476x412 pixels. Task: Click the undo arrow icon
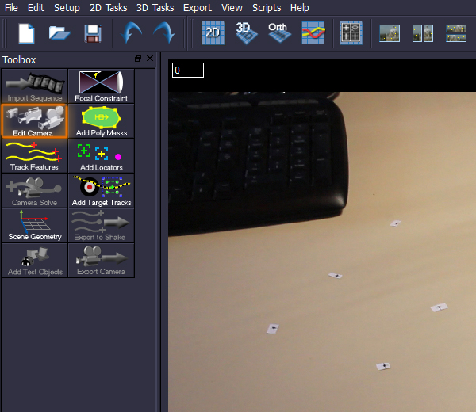tap(131, 32)
